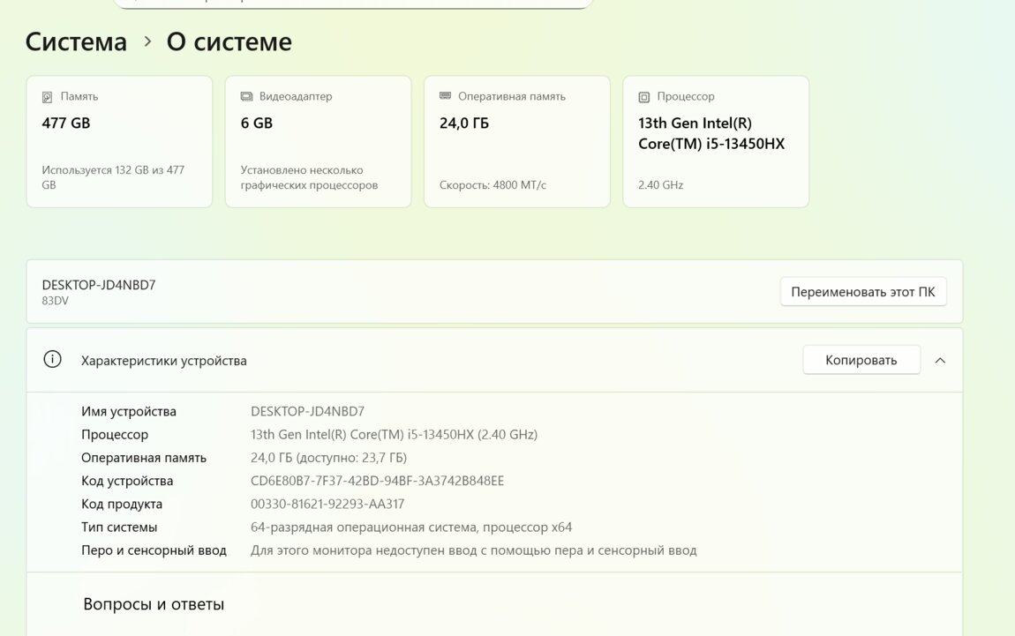
Task: Select the 24,0 ГБ RAM card value
Action: tap(464, 123)
